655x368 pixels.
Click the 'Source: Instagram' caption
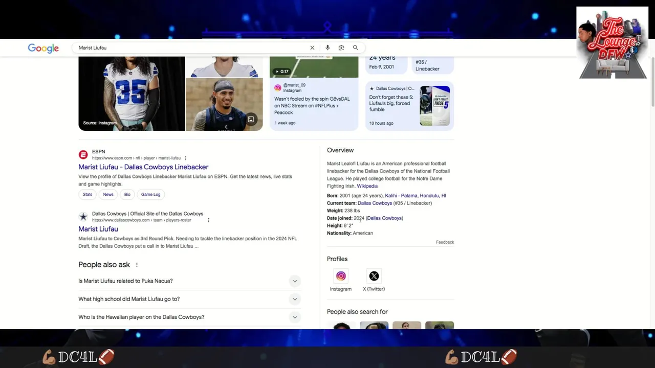pos(100,123)
